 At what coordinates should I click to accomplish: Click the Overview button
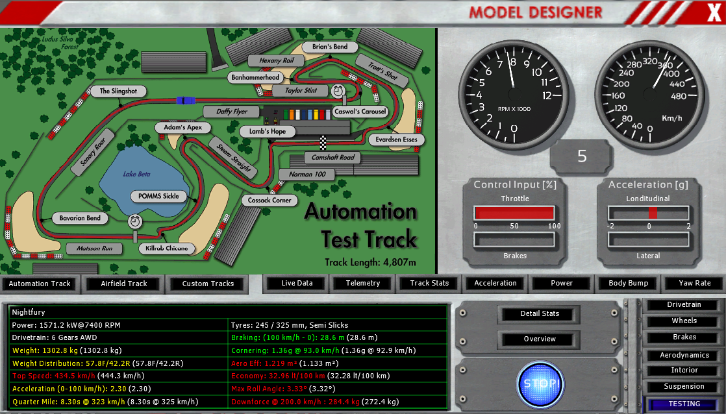coord(539,339)
